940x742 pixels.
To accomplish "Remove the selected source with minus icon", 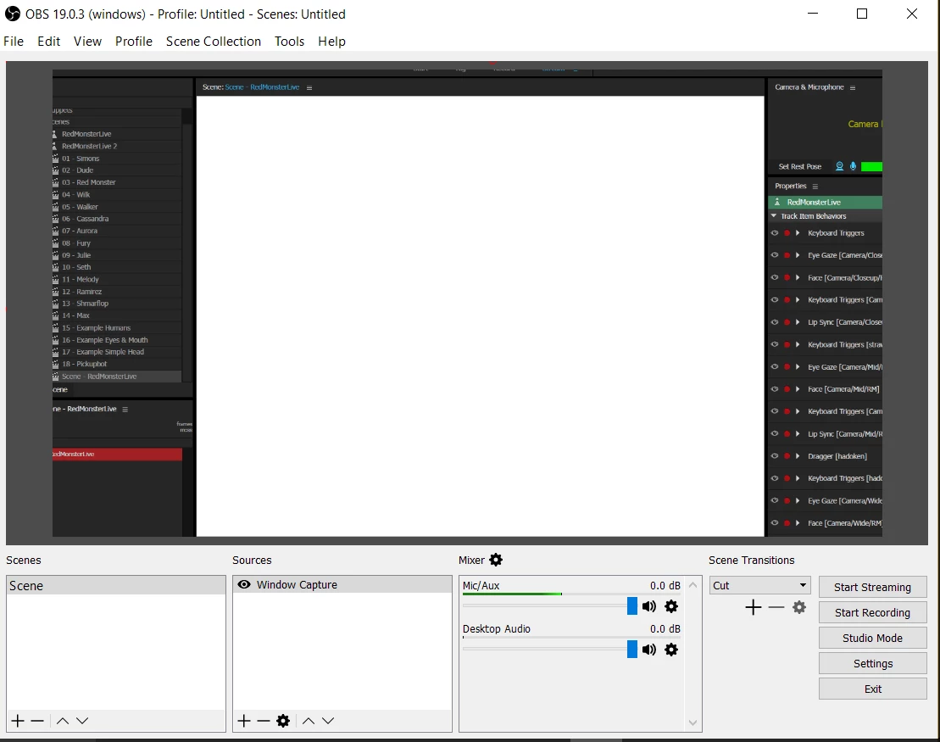I will coord(263,721).
